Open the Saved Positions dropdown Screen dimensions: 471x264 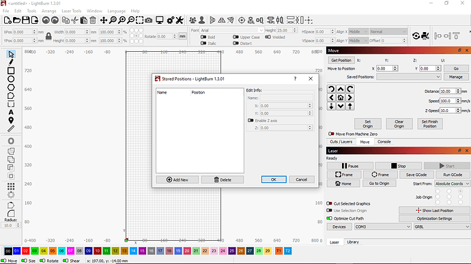click(408, 77)
